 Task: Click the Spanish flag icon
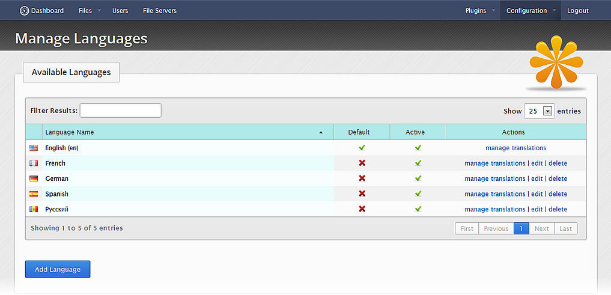click(34, 194)
